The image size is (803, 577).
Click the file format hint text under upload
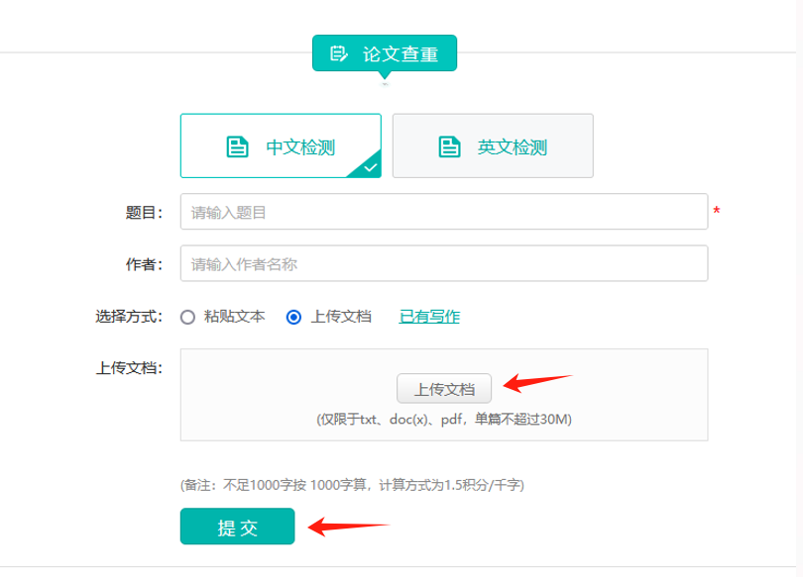coord(443,420)
